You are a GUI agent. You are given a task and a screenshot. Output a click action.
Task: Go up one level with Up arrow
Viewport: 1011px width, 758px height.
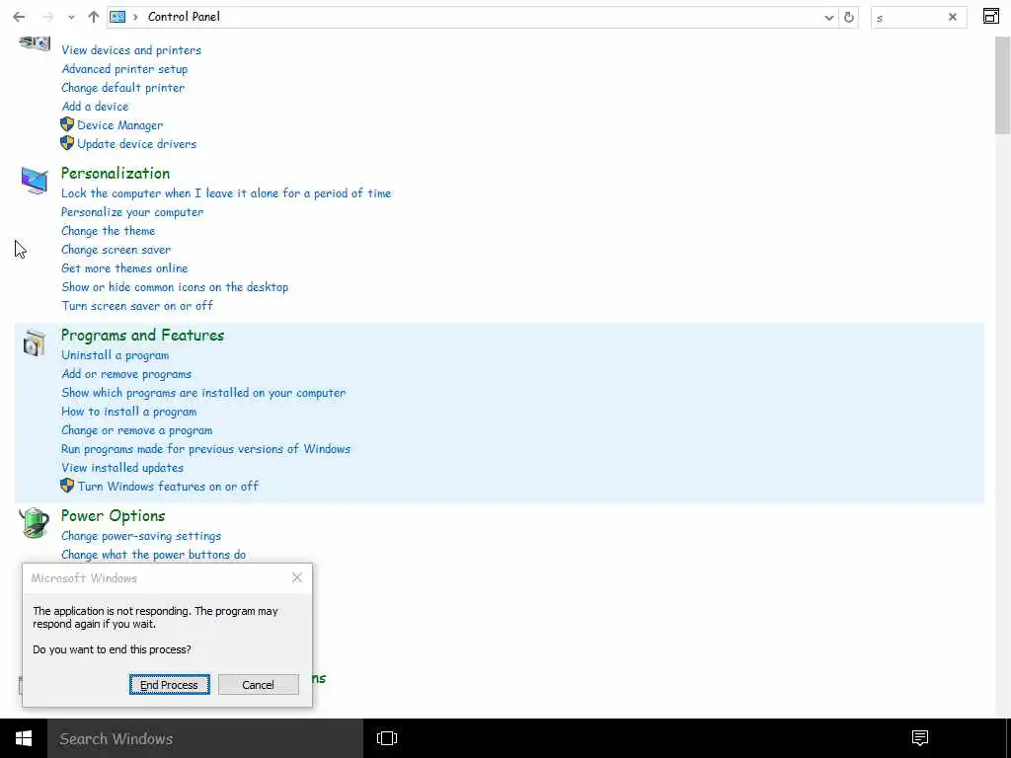pyautogui.click(x=94, y=18)
